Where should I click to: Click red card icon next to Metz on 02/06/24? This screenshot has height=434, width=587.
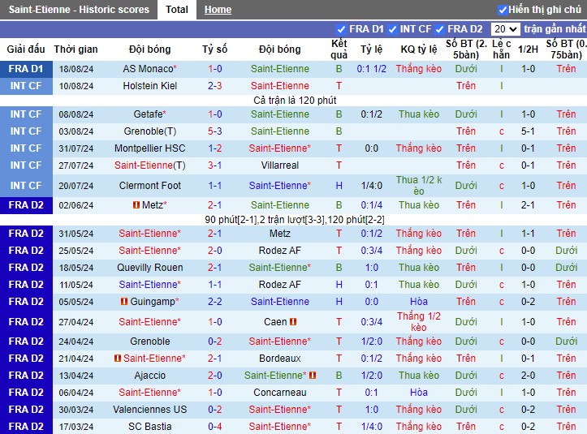point(136,205)
